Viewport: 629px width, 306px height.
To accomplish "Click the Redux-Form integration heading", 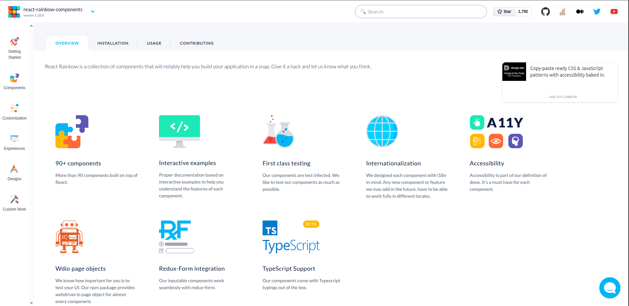I will [x=192, y=269].
